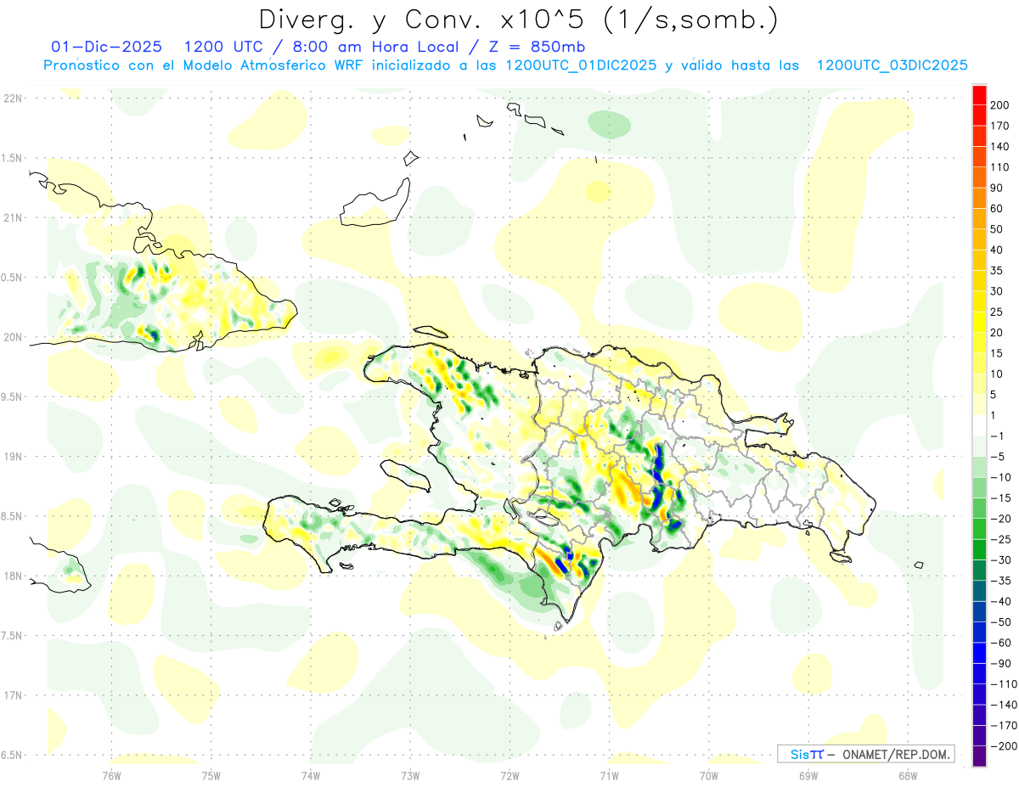Click the positive 90 colorbar label

point(997,188)
